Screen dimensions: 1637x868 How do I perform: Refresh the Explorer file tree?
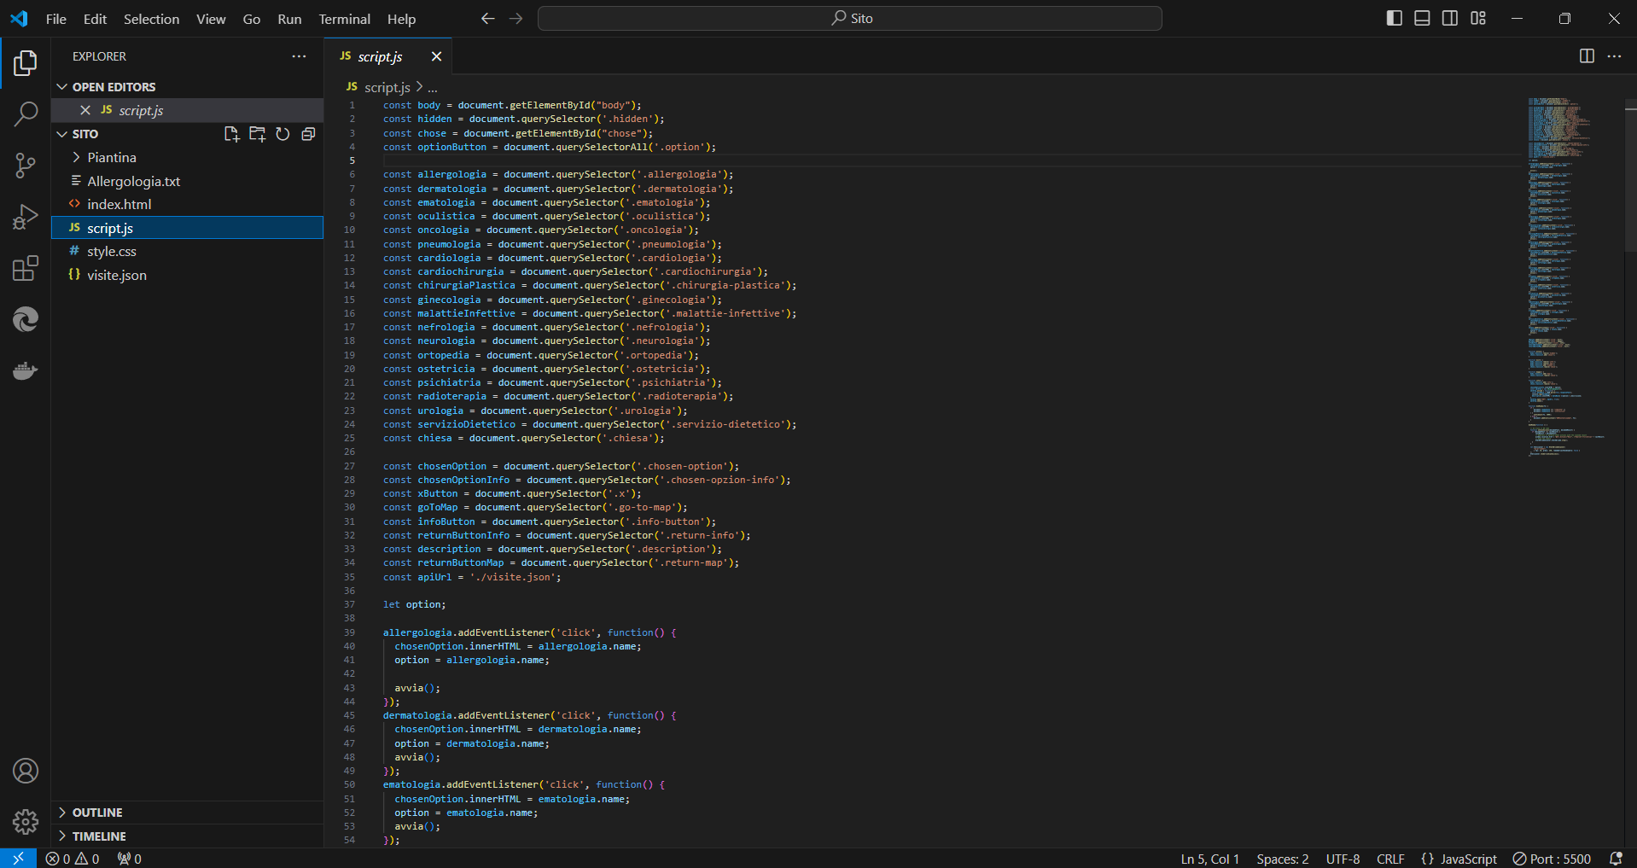pos(283,134)
